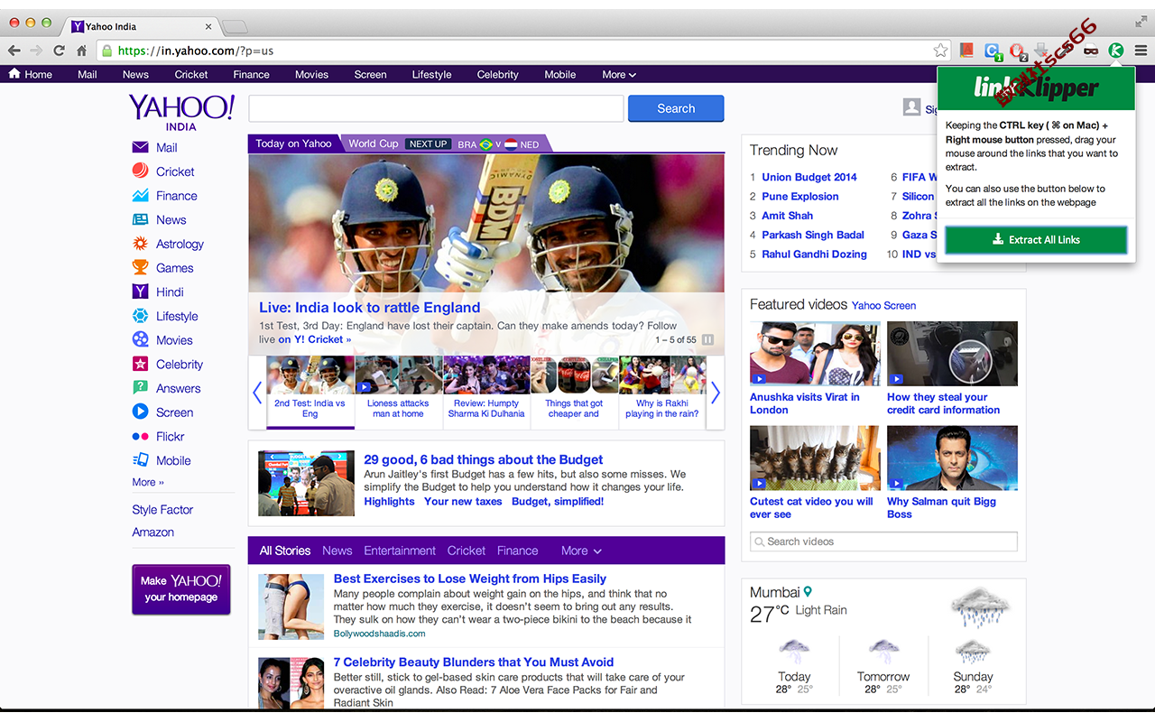1155x722 pixels.
Task: Show previous carousel stories with left arrow
Action: click(257, 393)
